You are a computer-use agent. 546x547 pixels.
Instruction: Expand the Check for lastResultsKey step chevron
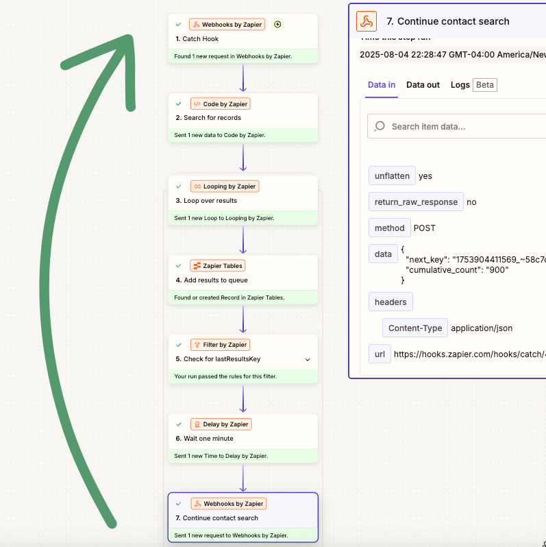click(308, 359)
